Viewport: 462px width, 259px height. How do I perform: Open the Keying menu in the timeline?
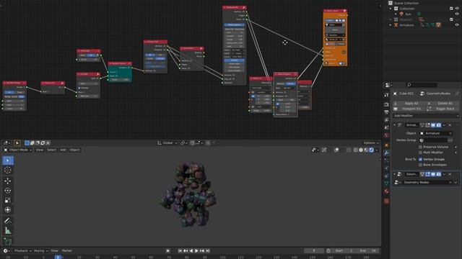pyautogui.click(x=40, y=251)
